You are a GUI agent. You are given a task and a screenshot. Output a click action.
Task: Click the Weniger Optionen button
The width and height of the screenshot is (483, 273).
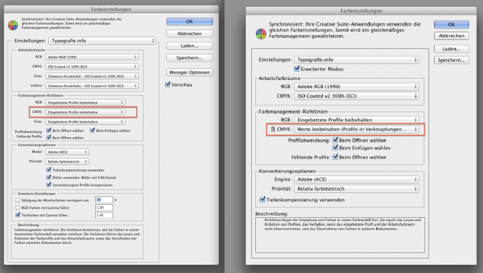tap(190, 72)
